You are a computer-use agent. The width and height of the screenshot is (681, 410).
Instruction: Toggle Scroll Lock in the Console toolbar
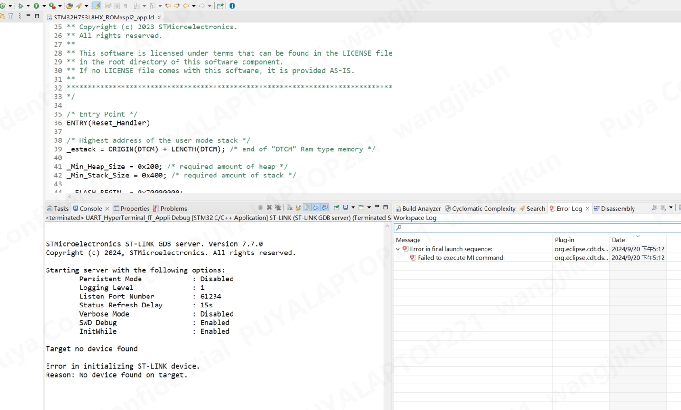298,207
